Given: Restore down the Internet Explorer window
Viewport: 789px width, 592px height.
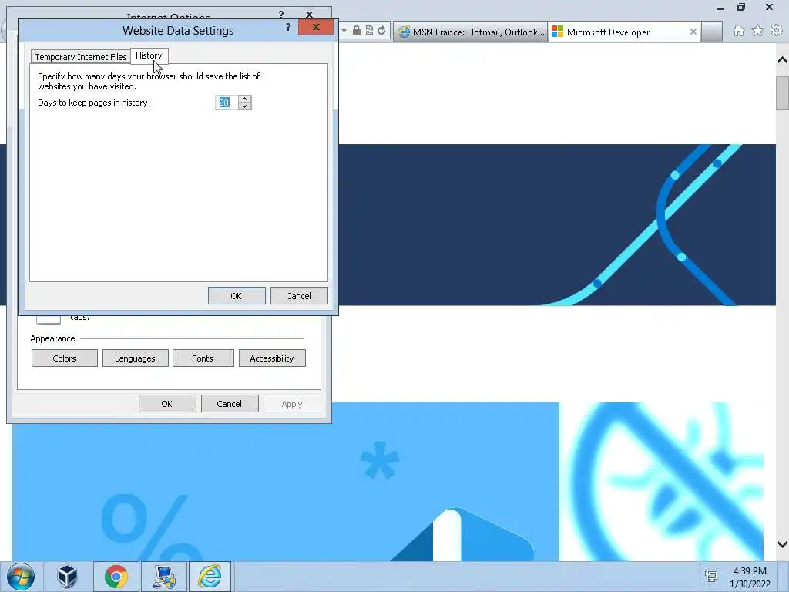Looking at the screenshot, I should tap(741, 8).
